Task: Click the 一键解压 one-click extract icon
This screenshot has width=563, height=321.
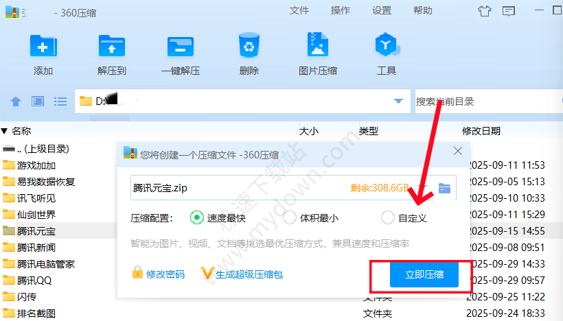Action: (x=181, y=47)
